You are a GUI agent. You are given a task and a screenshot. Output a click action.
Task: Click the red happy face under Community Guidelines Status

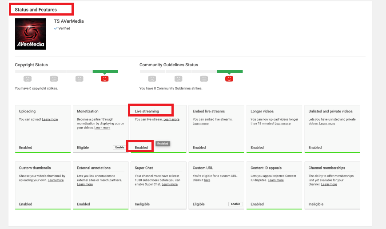click(229, 79)
